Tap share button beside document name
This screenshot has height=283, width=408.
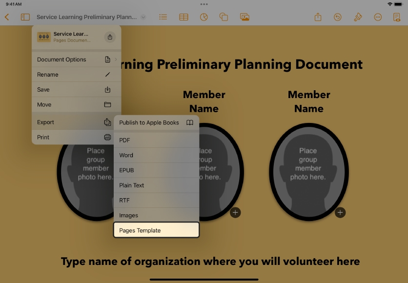coord(110,37)
